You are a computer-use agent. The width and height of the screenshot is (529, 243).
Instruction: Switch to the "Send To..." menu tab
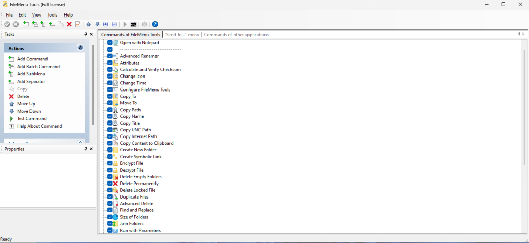(182, 35)
